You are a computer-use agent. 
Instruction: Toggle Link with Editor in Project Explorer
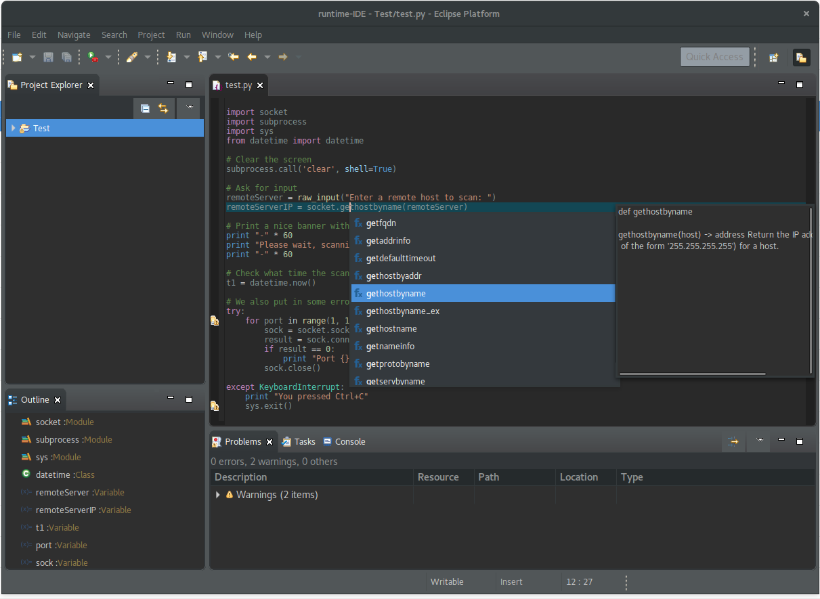pos(163,108)
